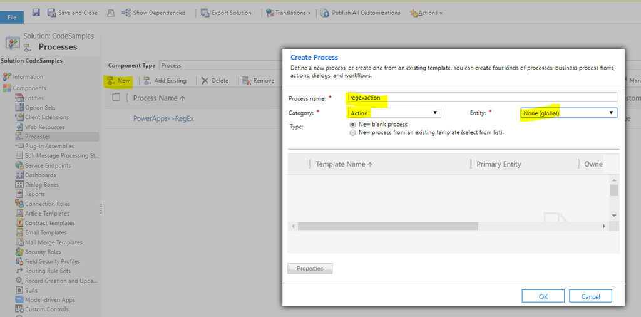
Task: Click the template list scroll-down arrow
Action: coord(614,215)
